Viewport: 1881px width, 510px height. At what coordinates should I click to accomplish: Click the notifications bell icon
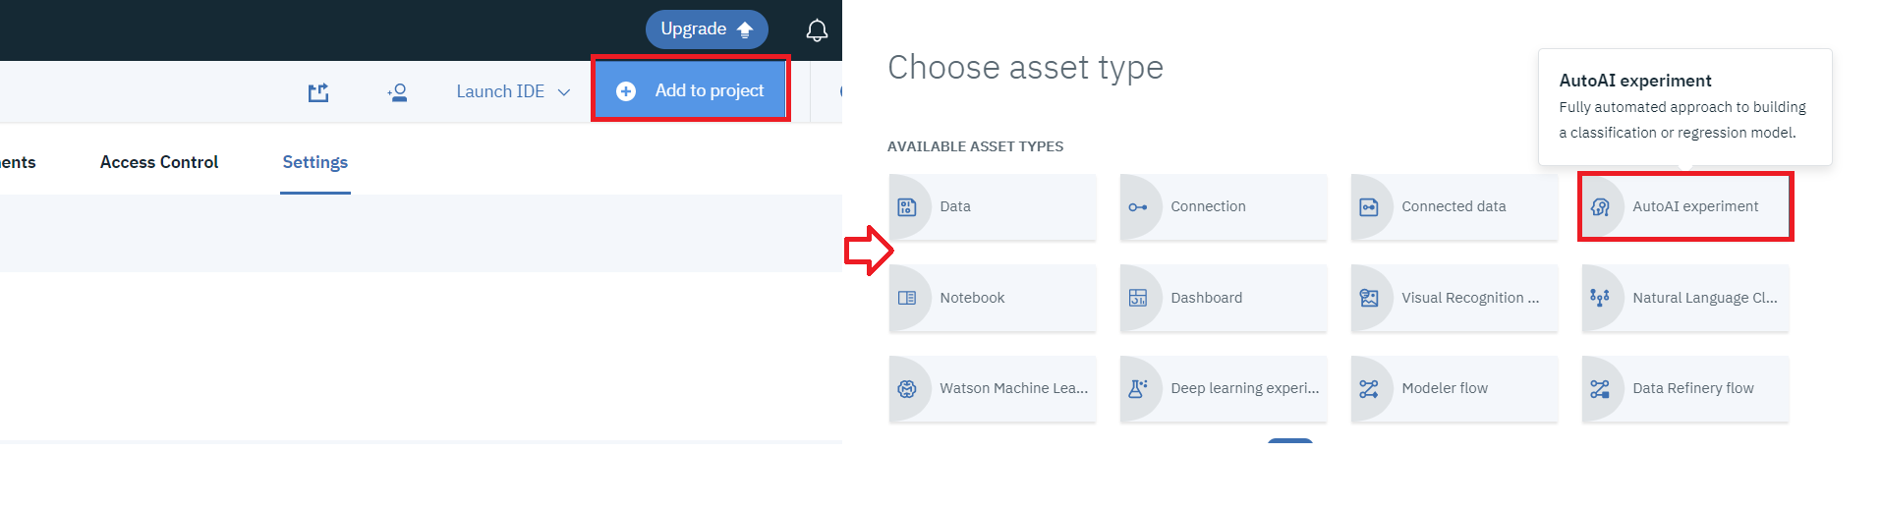[x=817, y=30]
